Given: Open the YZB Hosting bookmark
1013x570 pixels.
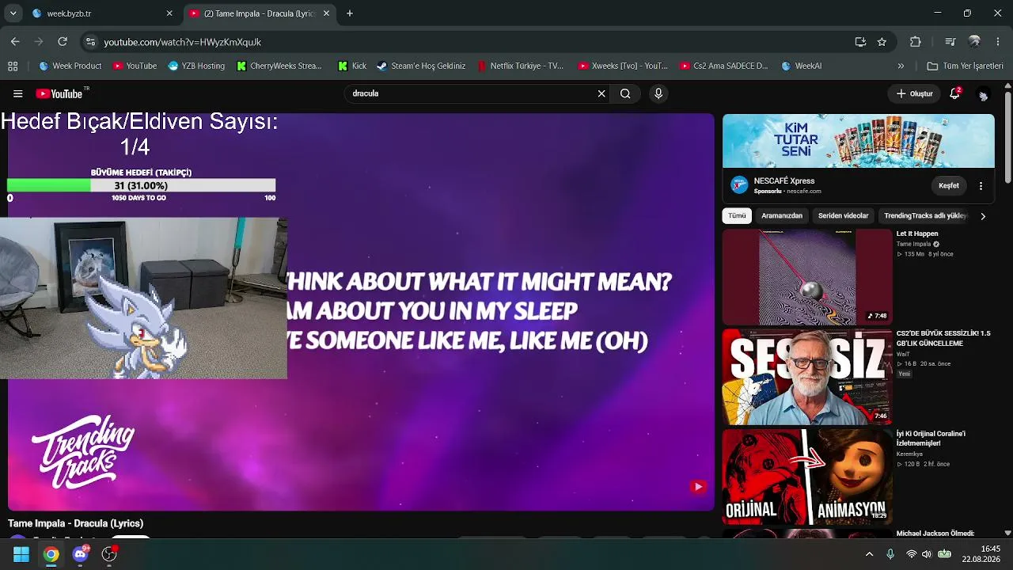Looking at the screenshot, I should [196, 66].
